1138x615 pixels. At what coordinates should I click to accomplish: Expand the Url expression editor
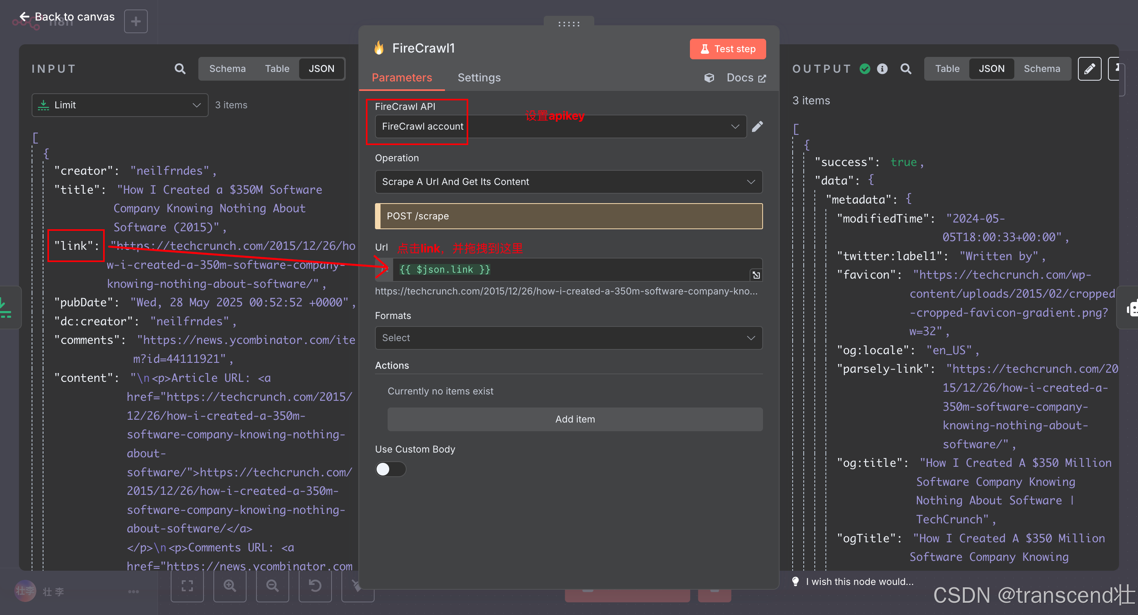coord(756,275)
